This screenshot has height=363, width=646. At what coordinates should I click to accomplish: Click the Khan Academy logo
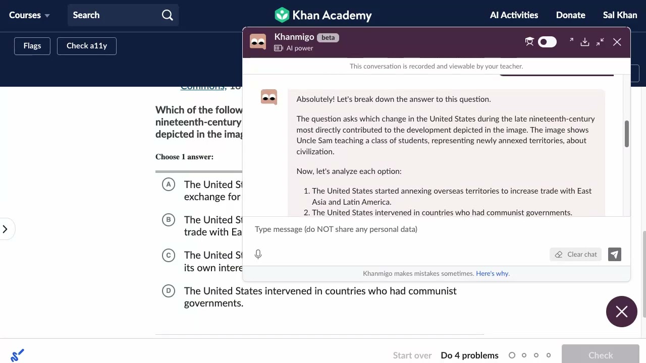(323, 15)
